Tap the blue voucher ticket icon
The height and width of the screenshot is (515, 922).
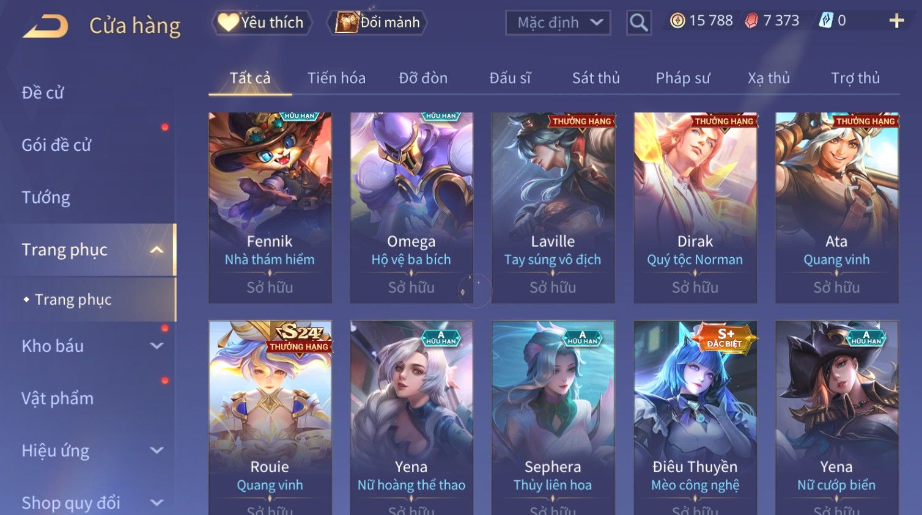pos(826,21)
